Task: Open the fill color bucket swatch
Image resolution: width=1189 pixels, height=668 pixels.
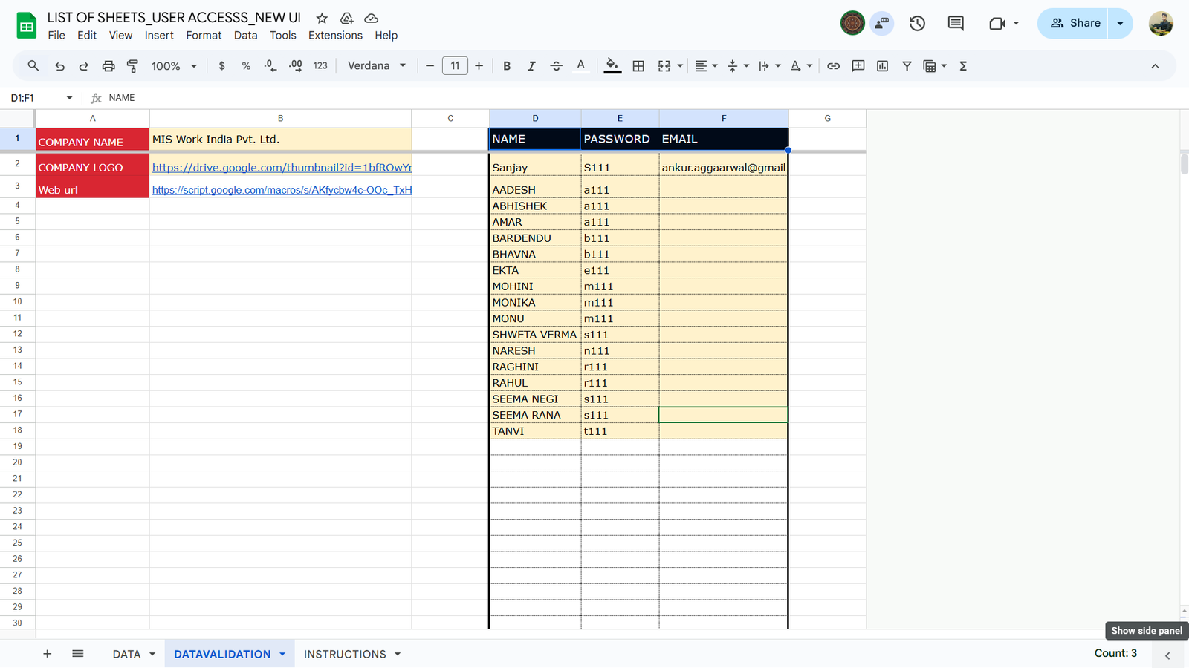Action: [x=612, y=66]
